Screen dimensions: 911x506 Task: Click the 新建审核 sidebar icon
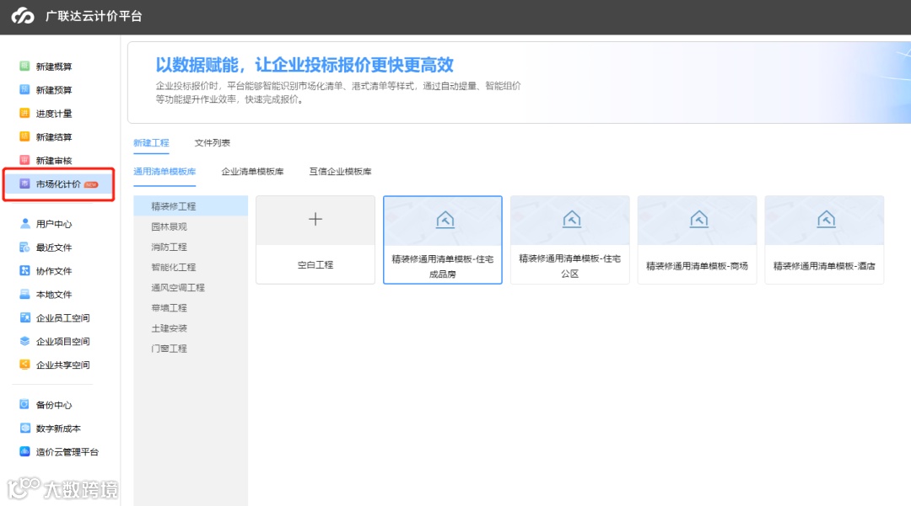pyautogui.click(x=24, y=160)
